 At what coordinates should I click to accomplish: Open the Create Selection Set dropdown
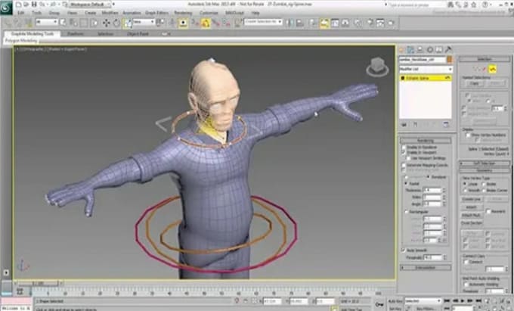point(263,22)
